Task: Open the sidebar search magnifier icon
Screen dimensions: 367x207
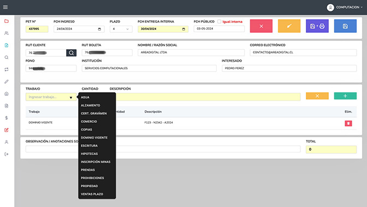Action: (x=7, y=57)
